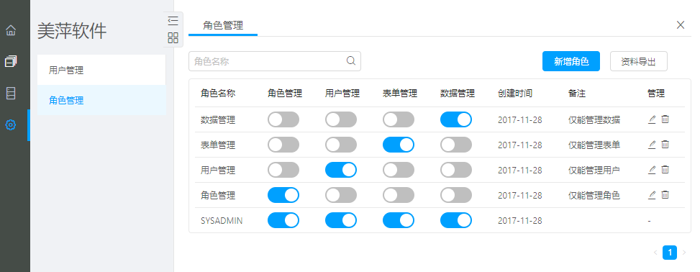This screenshot has width=700, height=272.
Task: Delete the 表单管理 role with trash icon
Action: pyautogui.click(x=665, y=144)
